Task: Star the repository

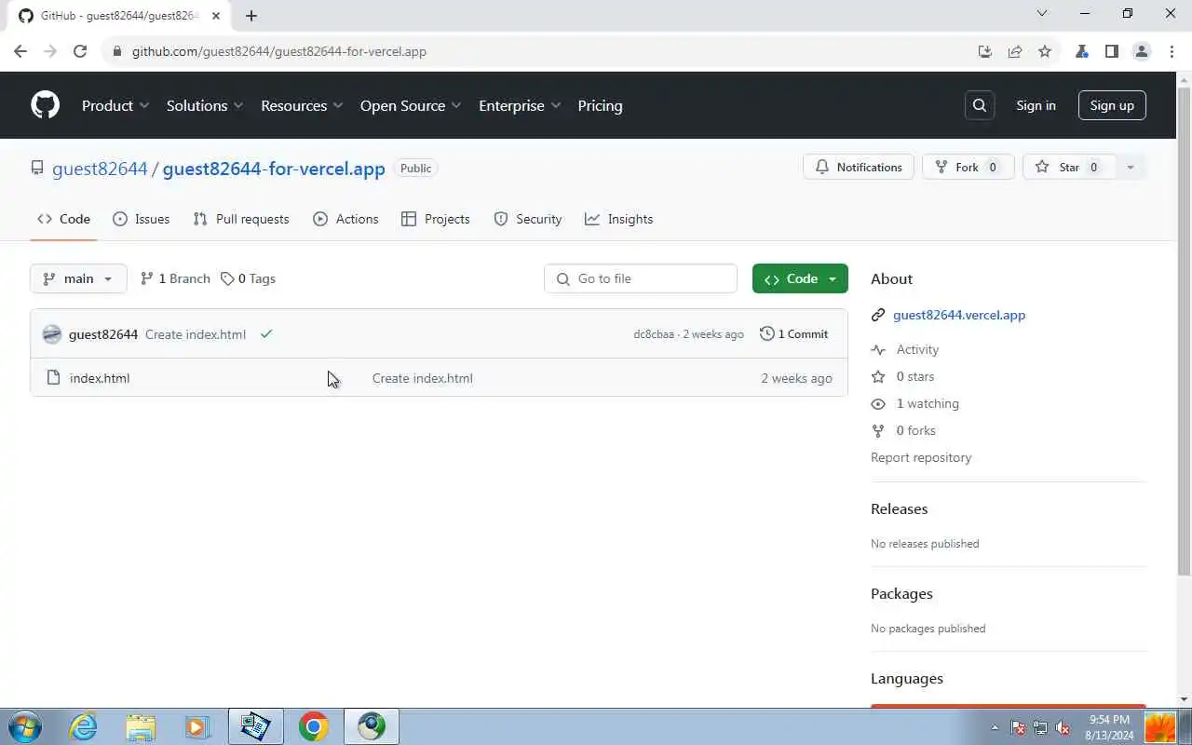Action: pos(1069,168)
